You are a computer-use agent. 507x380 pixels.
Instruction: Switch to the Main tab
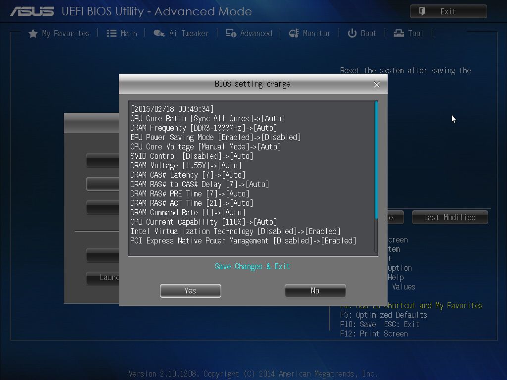(x=122, y=33)
